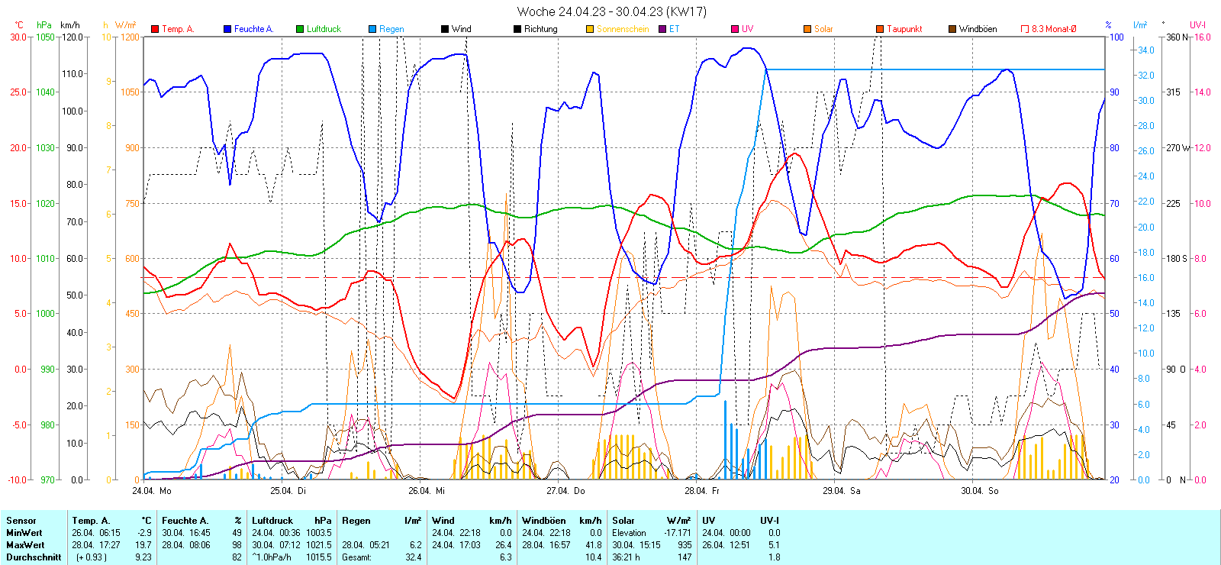Select the 'Taupunkt' legend label
Screen dimensions: 1221x565
pyautogui.click(x=904, y=29)
